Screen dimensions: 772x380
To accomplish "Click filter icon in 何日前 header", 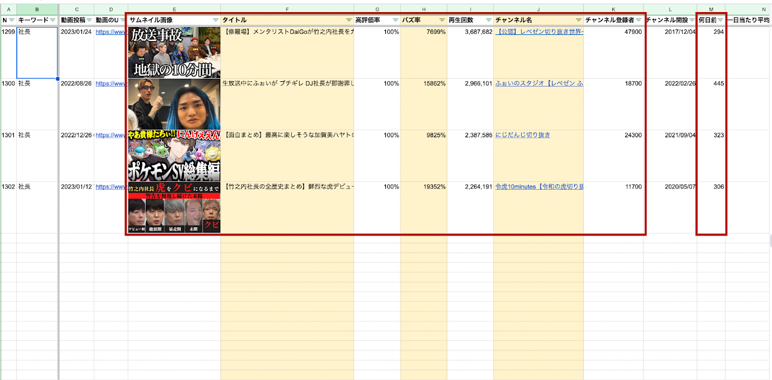I will (720, 20).
